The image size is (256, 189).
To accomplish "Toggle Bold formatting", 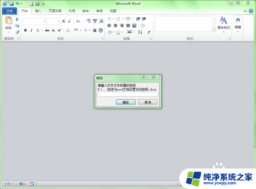I will coord(26,30).
